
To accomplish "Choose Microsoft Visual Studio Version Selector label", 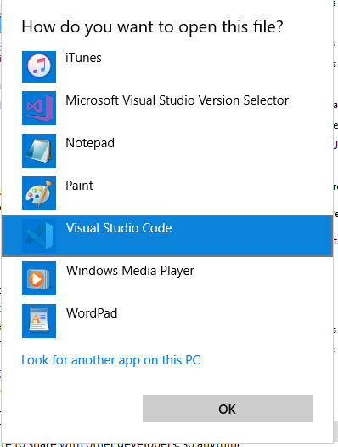I will [177, 100].
